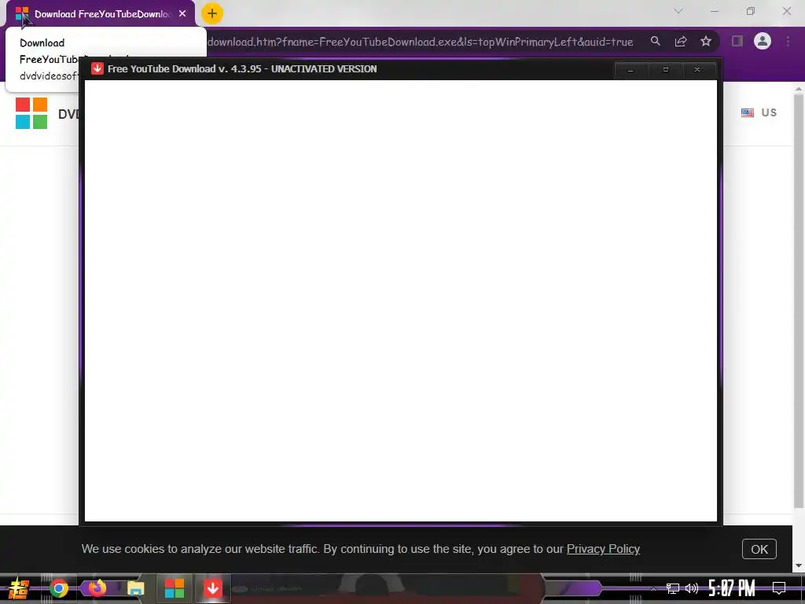
Task: Click the volume speaker icon in tray
Action: pyautogui.click(x=692, y=588)
